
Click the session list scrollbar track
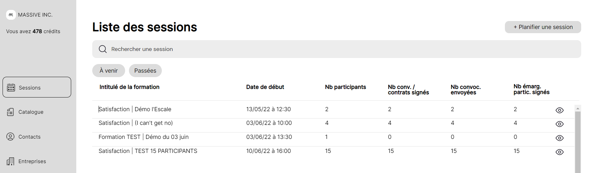click(578, 142)
